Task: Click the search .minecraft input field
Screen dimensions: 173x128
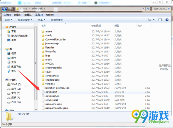Action: click(x=160, y=9)
